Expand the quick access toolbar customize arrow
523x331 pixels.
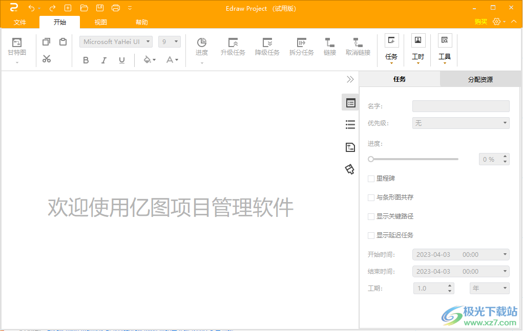tap(130, 8)
